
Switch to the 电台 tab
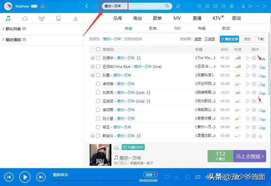point(138,18)
